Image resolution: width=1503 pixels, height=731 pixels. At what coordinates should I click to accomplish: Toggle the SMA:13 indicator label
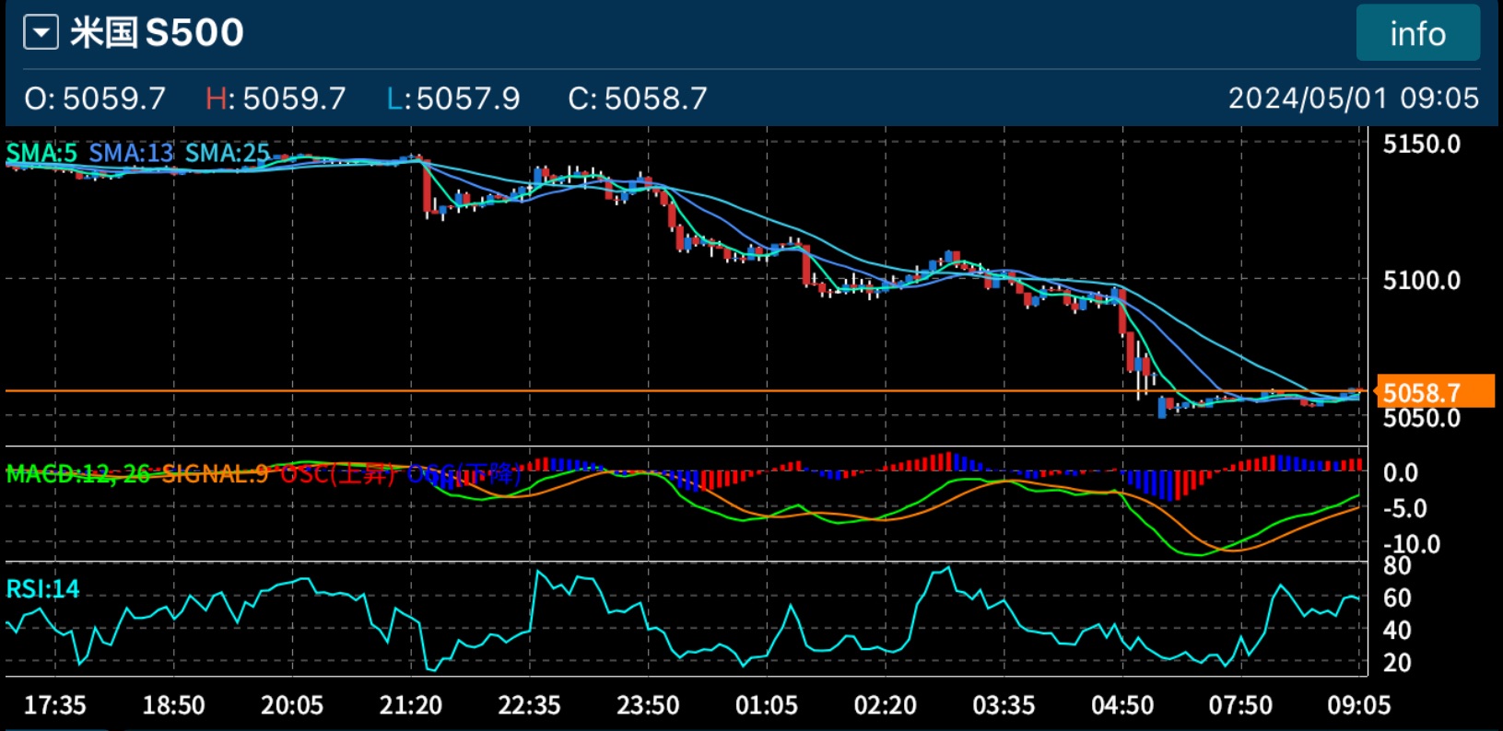pos(131,153)
